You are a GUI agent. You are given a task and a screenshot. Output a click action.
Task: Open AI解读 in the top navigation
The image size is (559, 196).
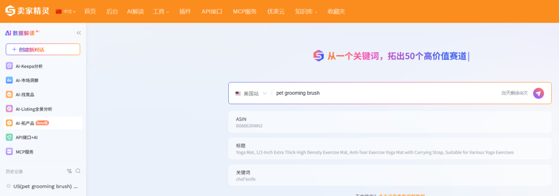pos(136,11)
